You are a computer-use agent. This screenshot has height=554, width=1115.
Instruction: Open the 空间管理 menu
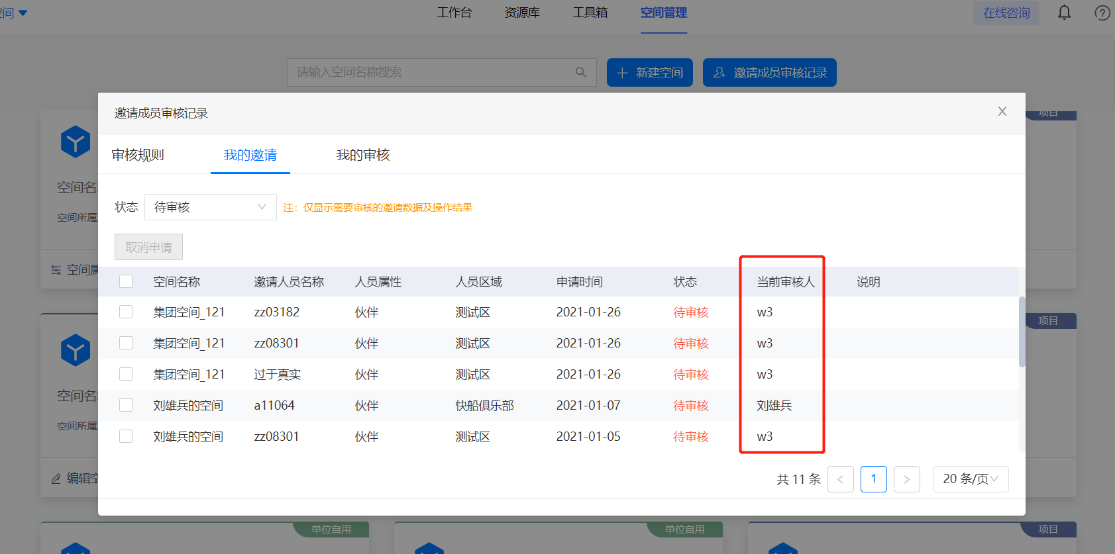[x=664, y=13]
